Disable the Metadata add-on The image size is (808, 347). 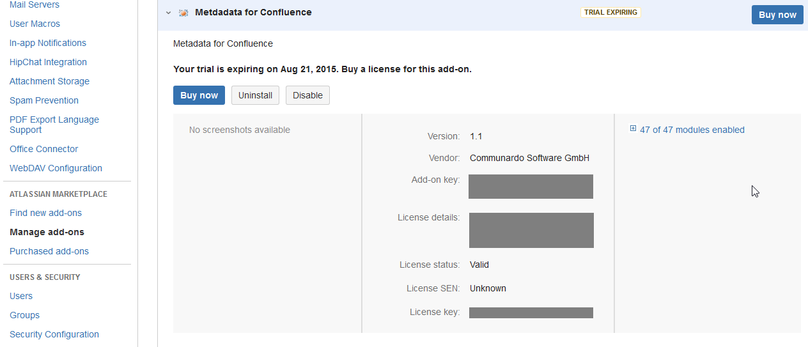307,95
